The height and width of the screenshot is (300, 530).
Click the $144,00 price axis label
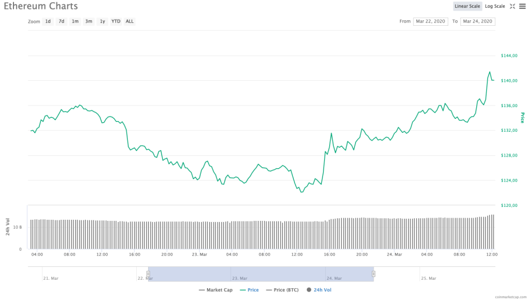pyautogui.click(x=509, y=56)
